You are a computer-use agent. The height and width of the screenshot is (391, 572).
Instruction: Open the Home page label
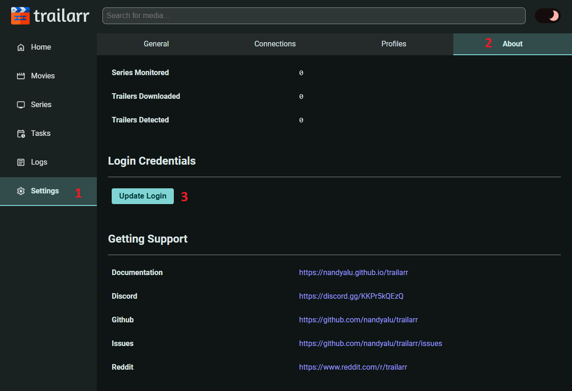pyautogui.click(x=41, y=47)
